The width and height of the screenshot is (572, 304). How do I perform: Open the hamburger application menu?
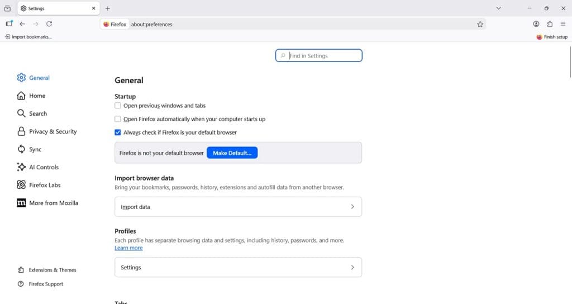[x=563, y=23]
